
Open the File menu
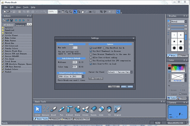pos(6,7)
